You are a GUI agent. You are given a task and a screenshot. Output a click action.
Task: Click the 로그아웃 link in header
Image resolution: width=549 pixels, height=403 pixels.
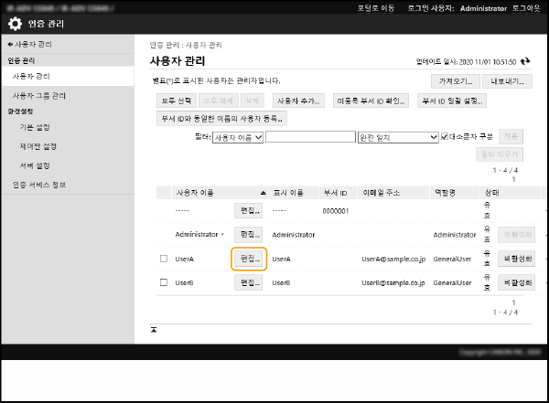529,6
